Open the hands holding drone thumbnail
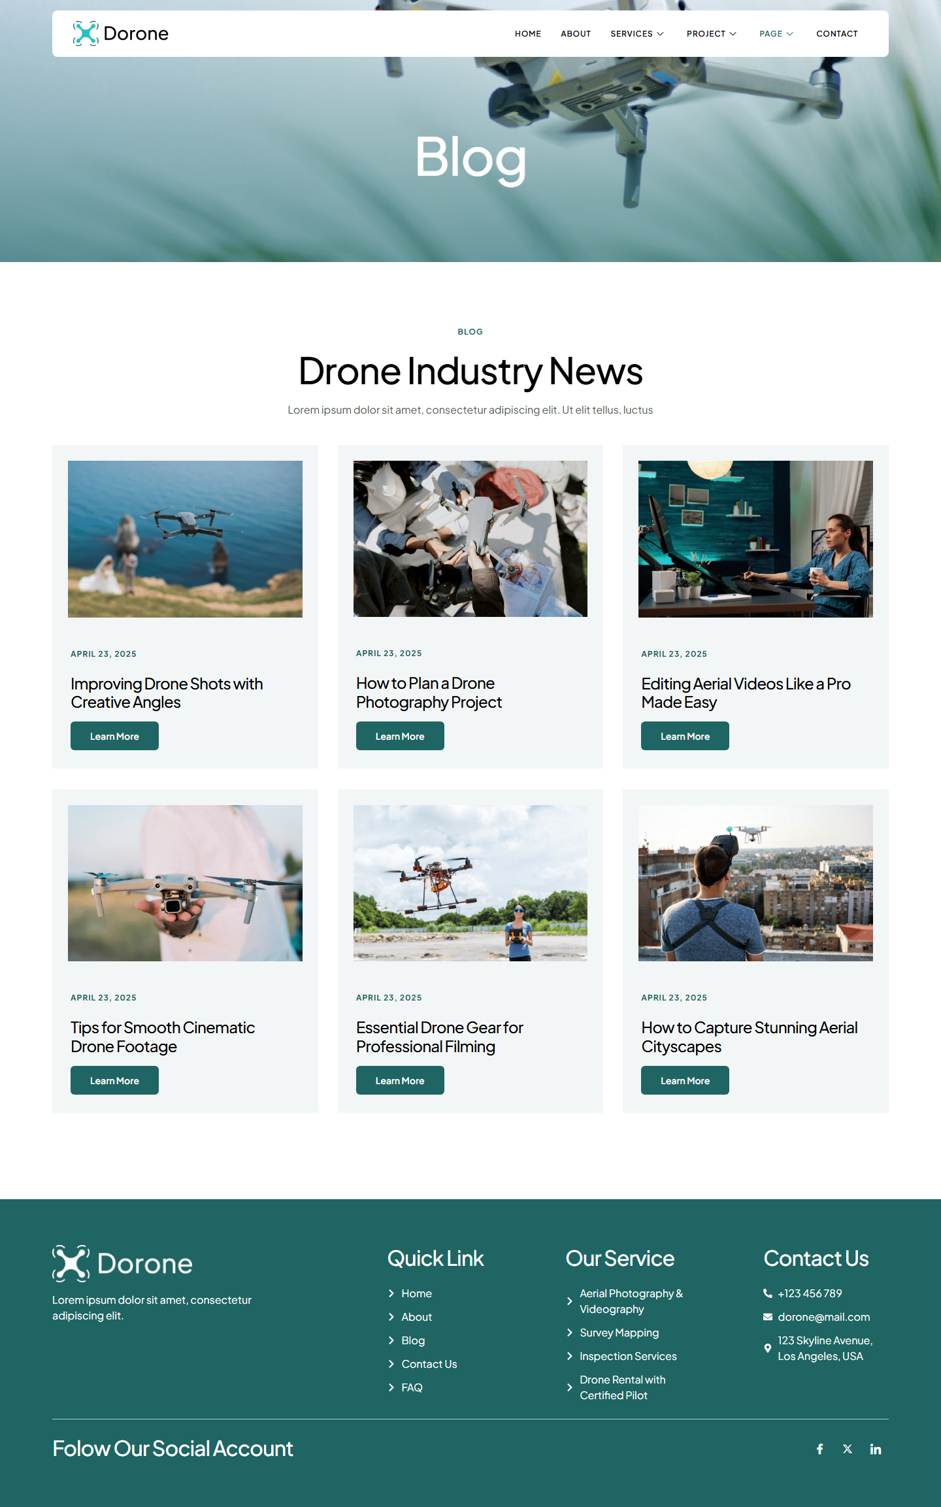 click(x=470, y=538)
